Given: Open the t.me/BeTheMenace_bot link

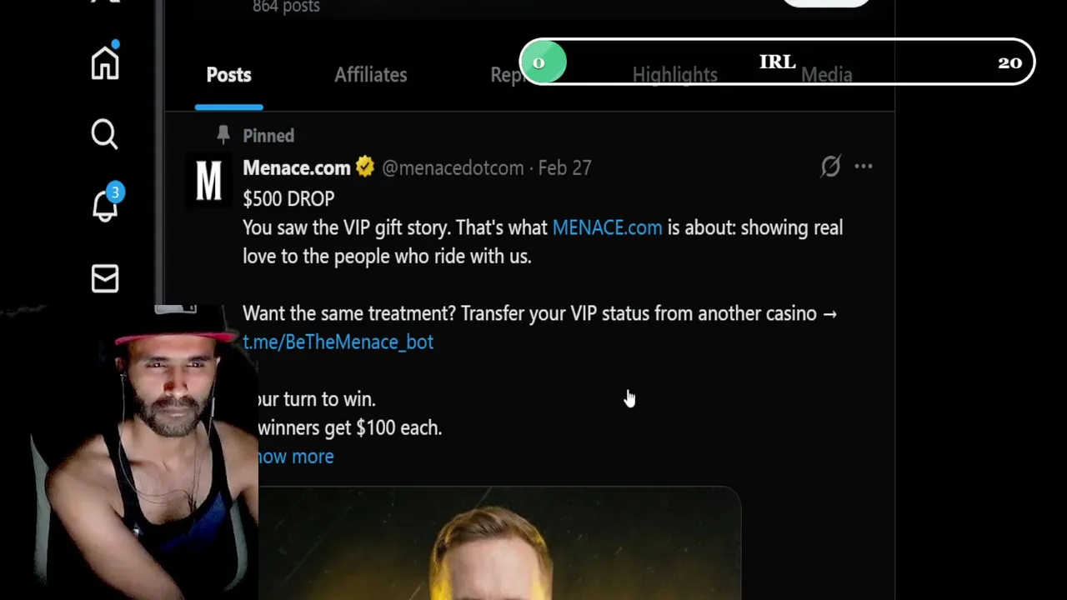Looking at the screenshot, I should [x=338, y=342].
